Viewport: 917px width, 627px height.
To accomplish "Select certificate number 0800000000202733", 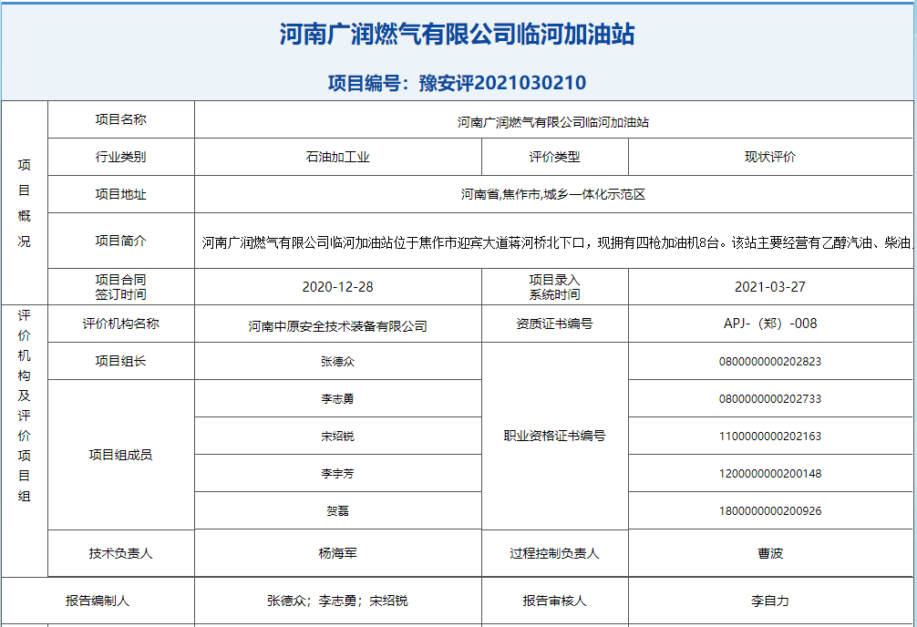I will click(770, 399).
